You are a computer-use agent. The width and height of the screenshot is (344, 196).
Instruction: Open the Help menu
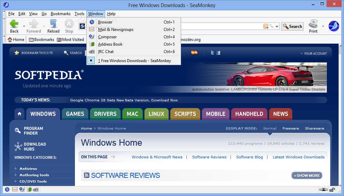111,14
